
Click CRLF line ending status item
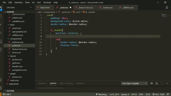(x=141, y=94)
